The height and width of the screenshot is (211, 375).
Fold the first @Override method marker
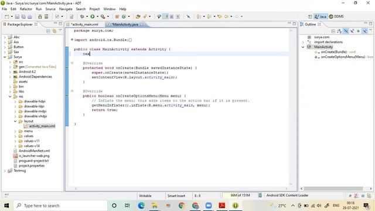[72, 63]
